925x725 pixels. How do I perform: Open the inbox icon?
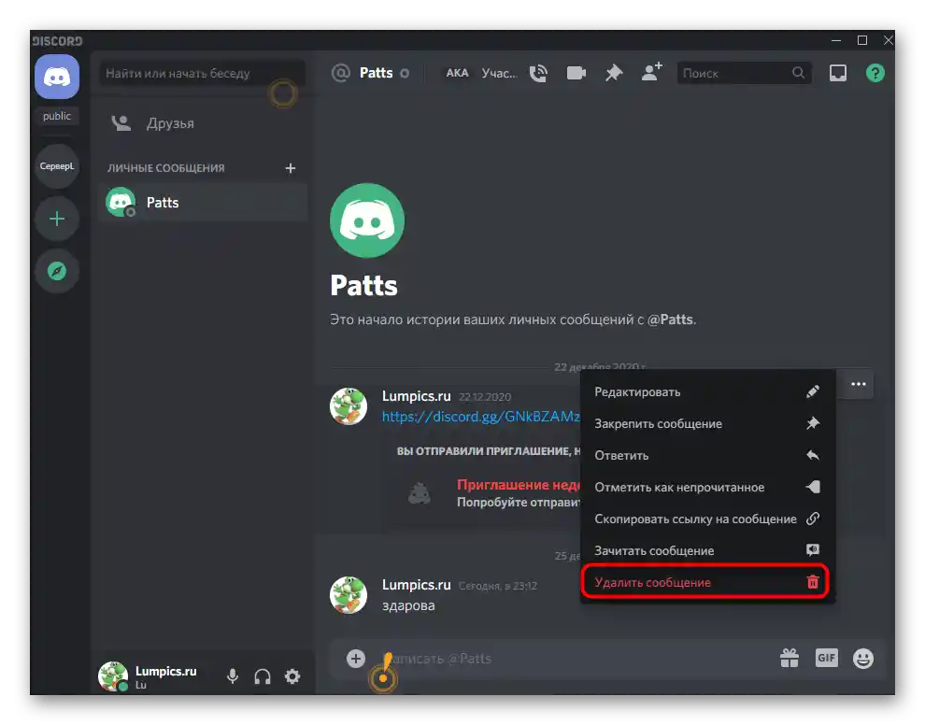pyautogui.click(x=838, y=73)
